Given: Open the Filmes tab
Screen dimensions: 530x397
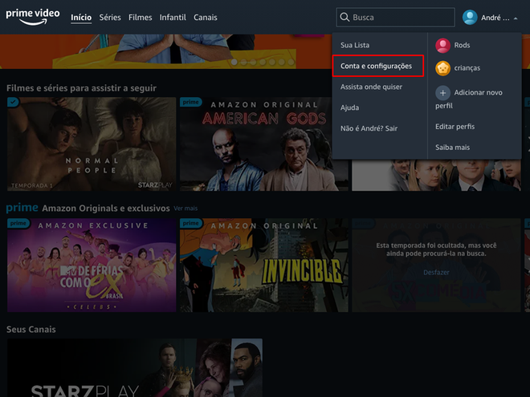Looking at the screenshot, I should (x=140, y=17).
